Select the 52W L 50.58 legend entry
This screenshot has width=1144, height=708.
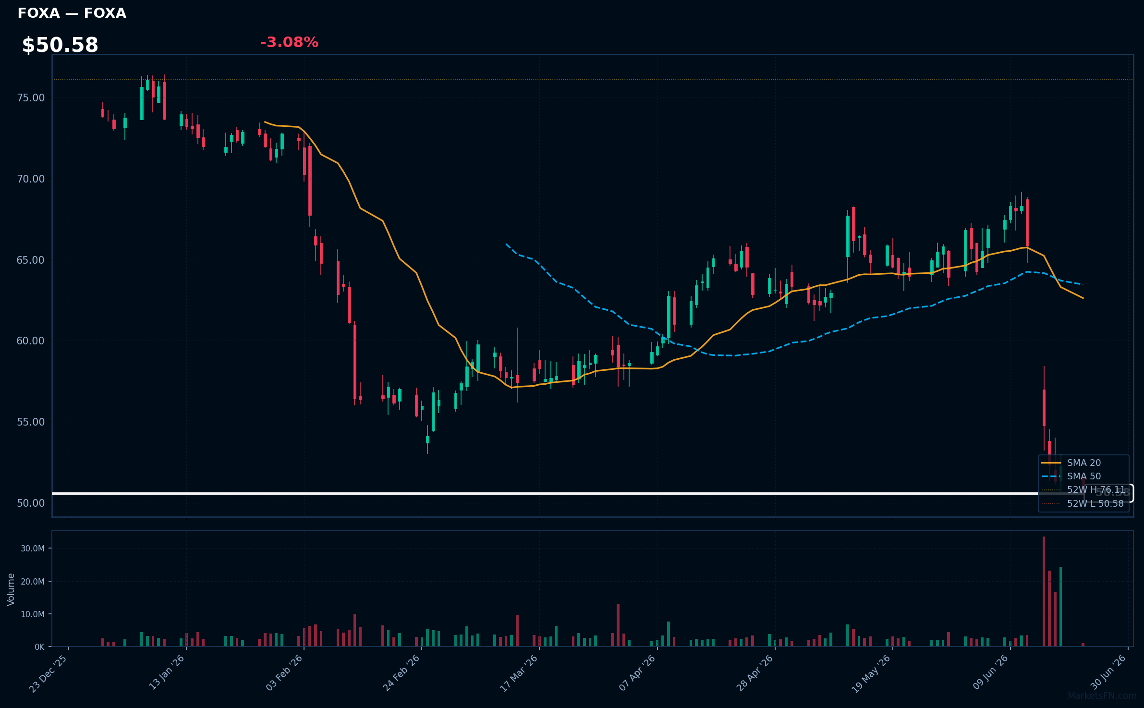(x=1083, y=503)
